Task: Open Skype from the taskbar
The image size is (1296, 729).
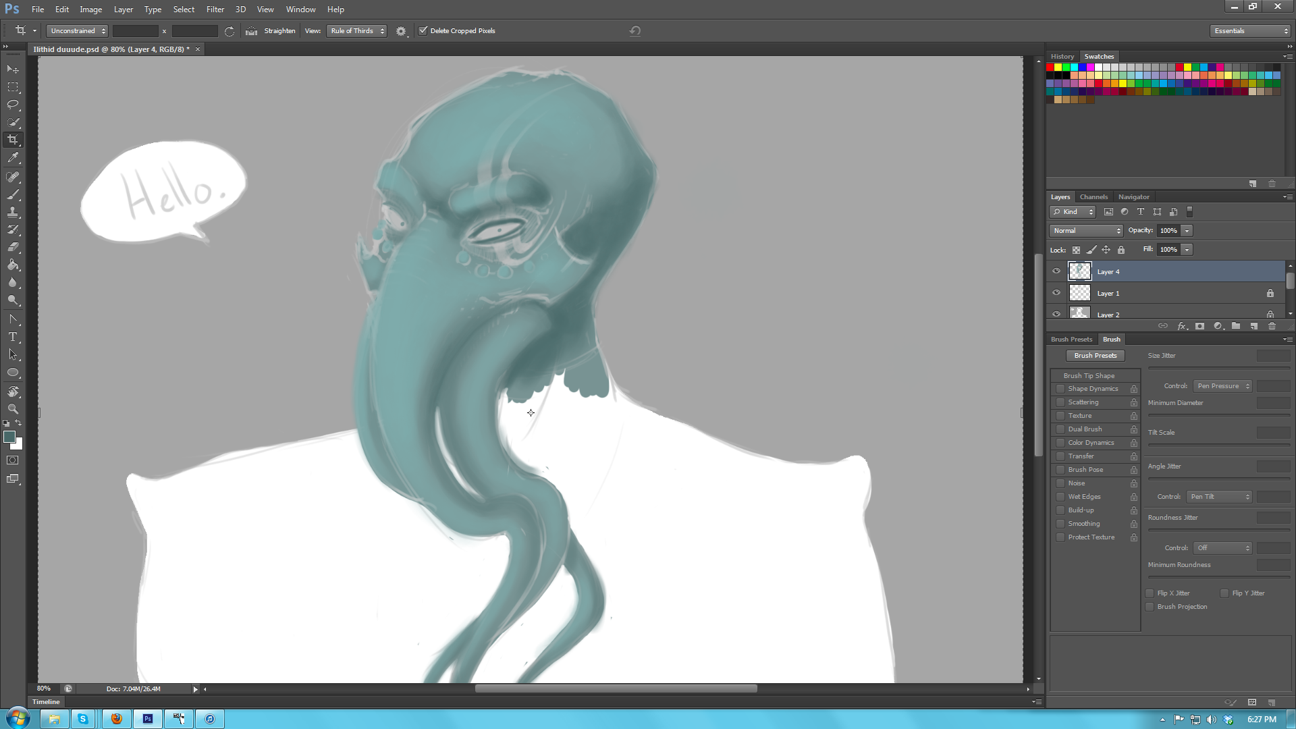Action: pos(83,719)
